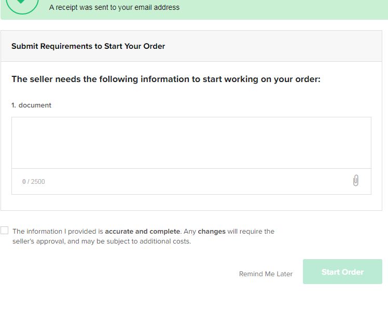388x324 pixels.
Task: Click the bold 'accurate and complete' text
Action: [143, 232]
